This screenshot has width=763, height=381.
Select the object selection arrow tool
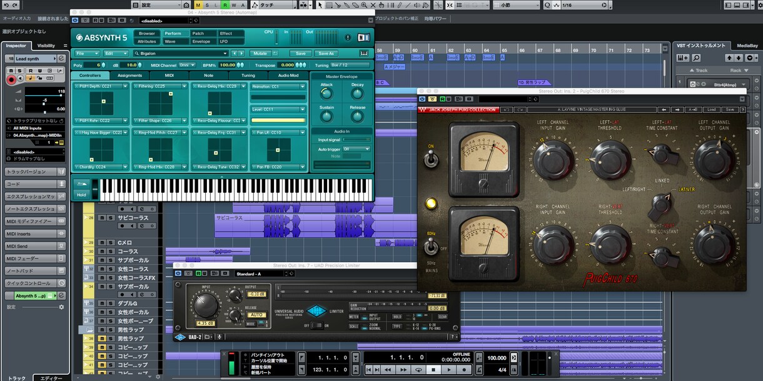[320, 5]
